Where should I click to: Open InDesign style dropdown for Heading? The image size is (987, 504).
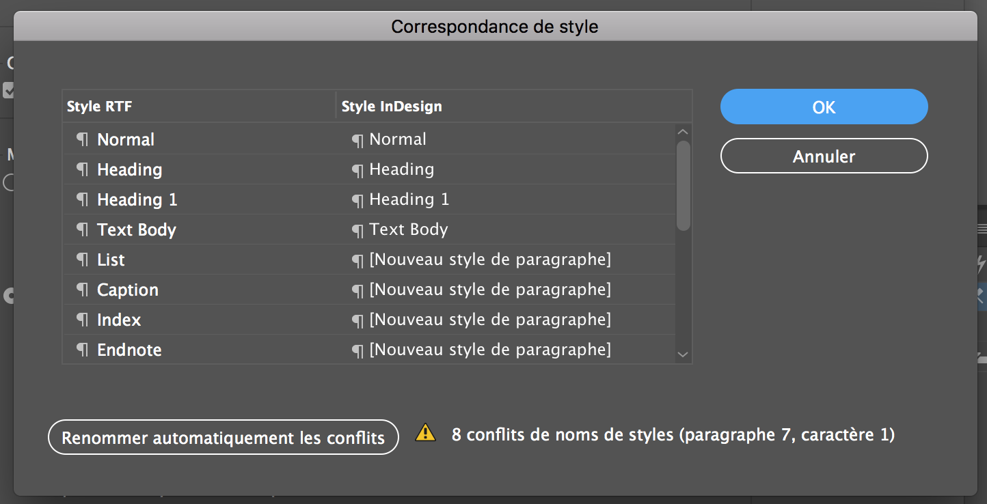[506, 169]
